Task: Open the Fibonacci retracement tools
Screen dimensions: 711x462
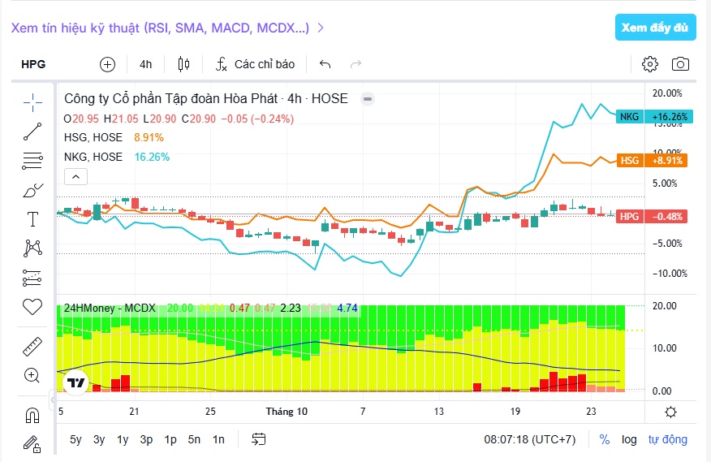Action: (32, 161)
